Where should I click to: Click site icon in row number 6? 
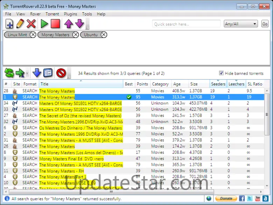(x=15, y=128)
